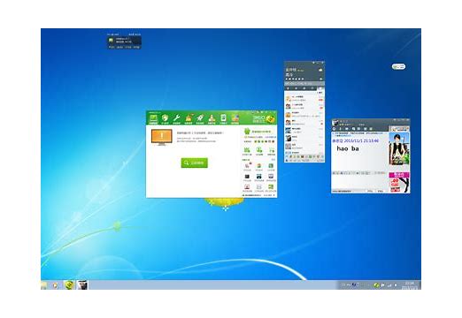Open the person expert-service icon in 360 toolbar
The height and width of the screenshot is (318, 462).
pyautogui.click(x=212, y=118)
